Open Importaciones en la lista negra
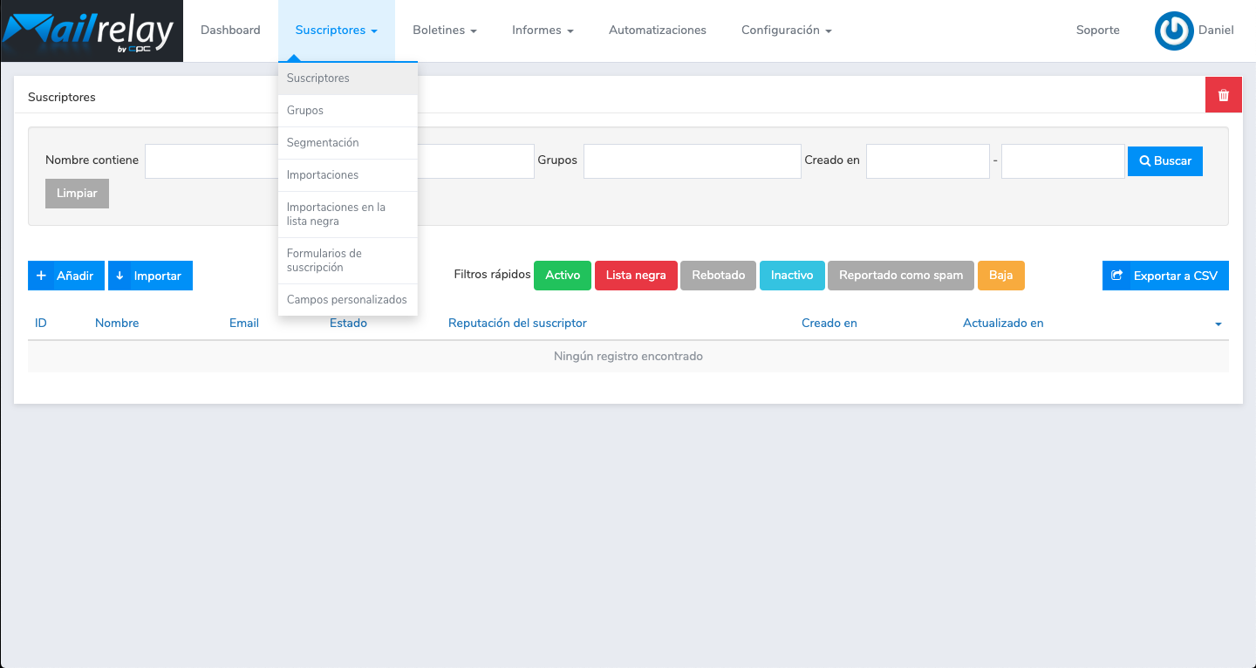 click(x=348, y=215)
